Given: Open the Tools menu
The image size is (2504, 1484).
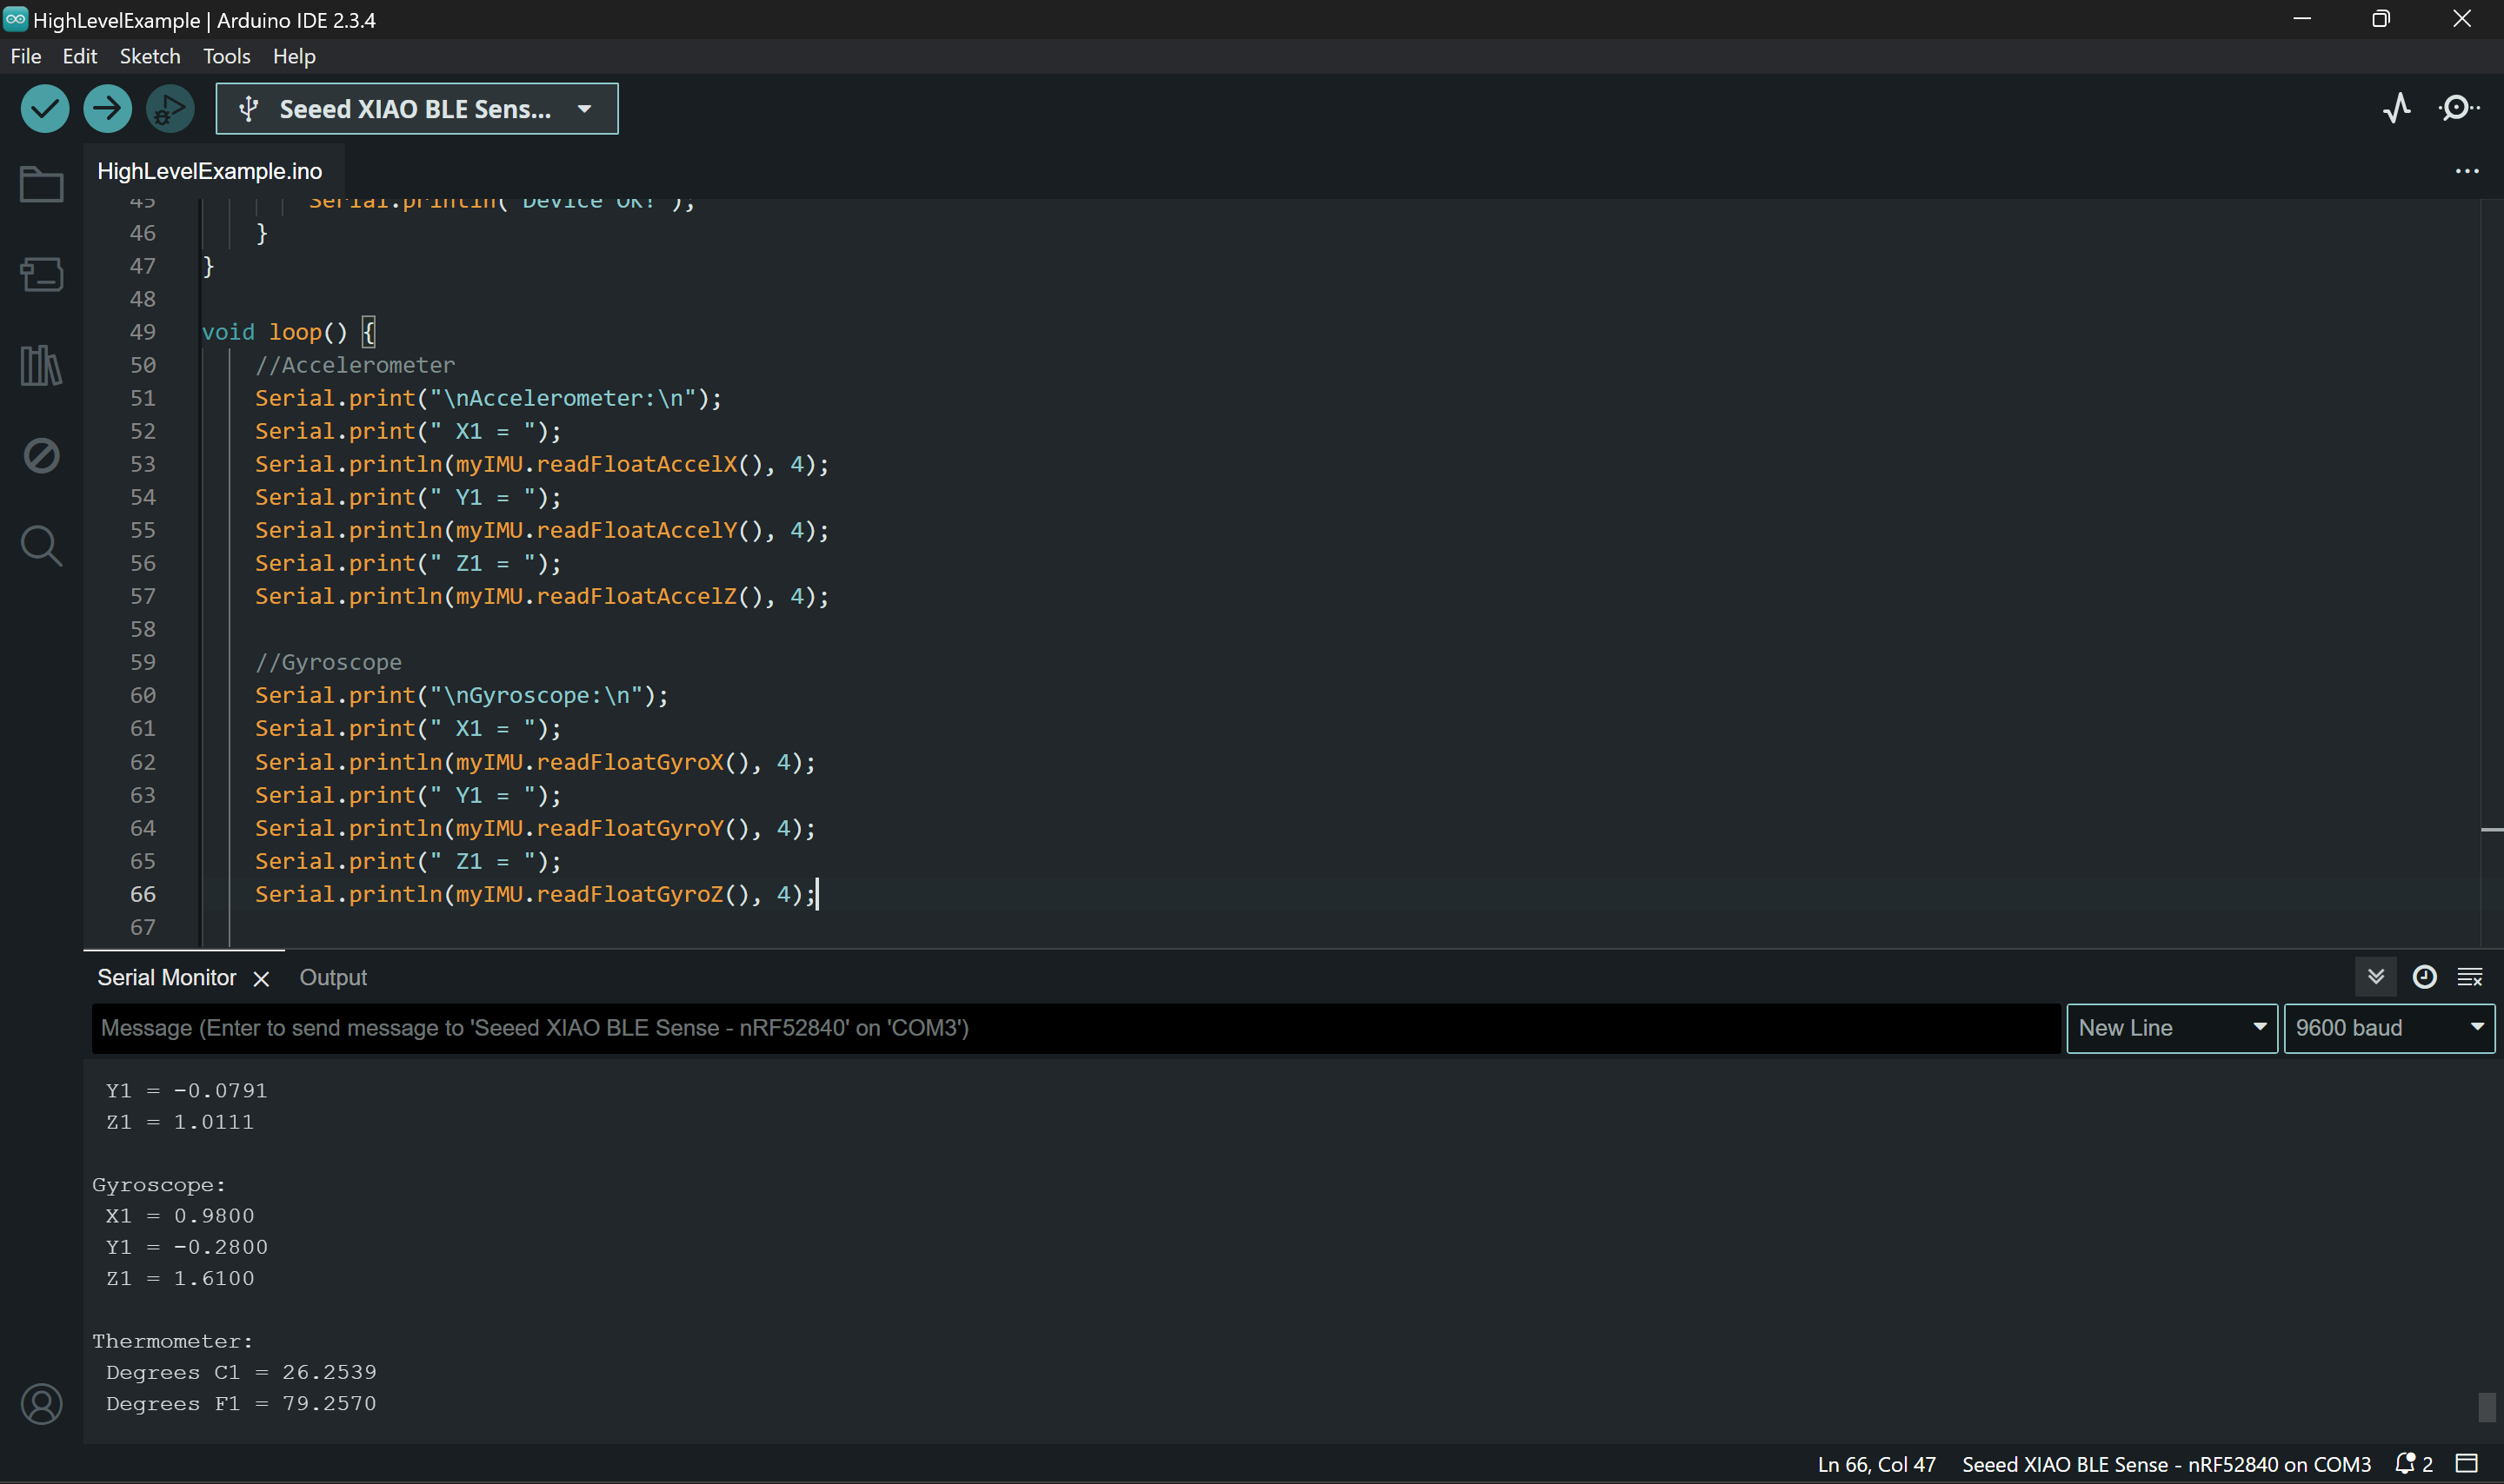Looking at the screenshot, I should (226, 56).
